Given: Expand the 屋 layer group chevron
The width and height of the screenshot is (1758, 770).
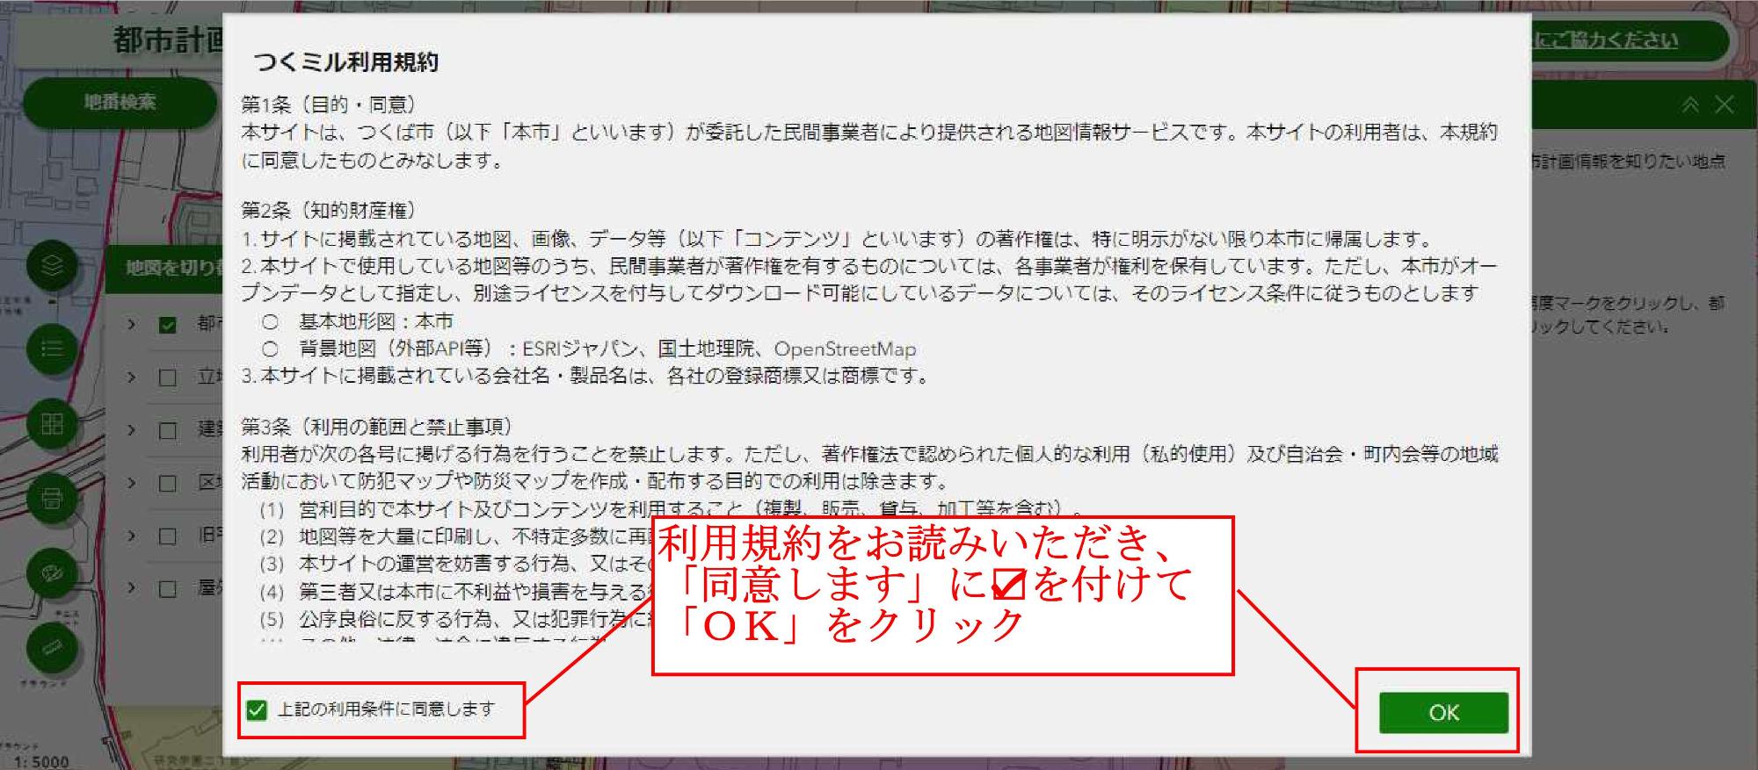Looking at the screenshot, I should click(131, 588).
